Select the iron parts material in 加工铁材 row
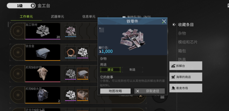The height and width of the screenshot is (111, 229). click(70, 31)
